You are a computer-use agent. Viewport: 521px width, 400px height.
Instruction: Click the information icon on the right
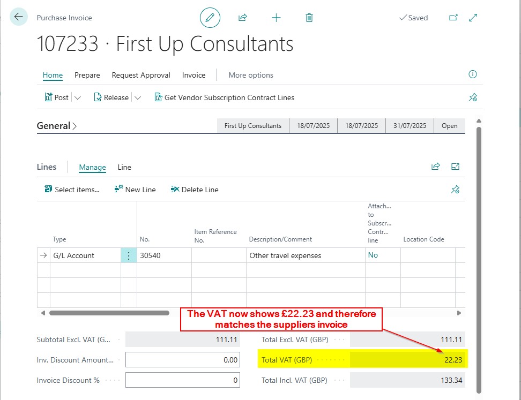472,74
